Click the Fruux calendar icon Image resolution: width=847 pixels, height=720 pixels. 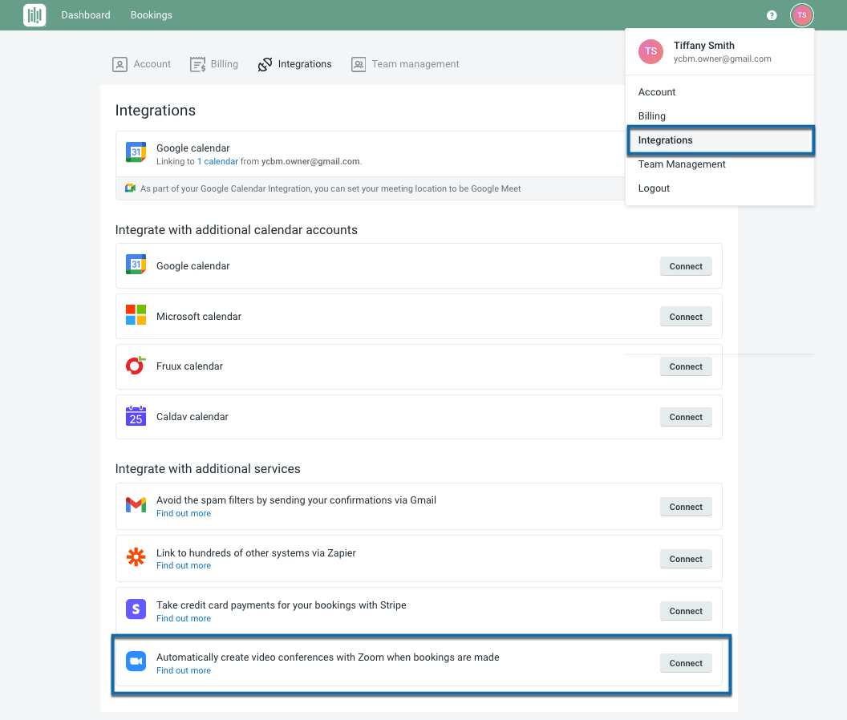[136, 366]
